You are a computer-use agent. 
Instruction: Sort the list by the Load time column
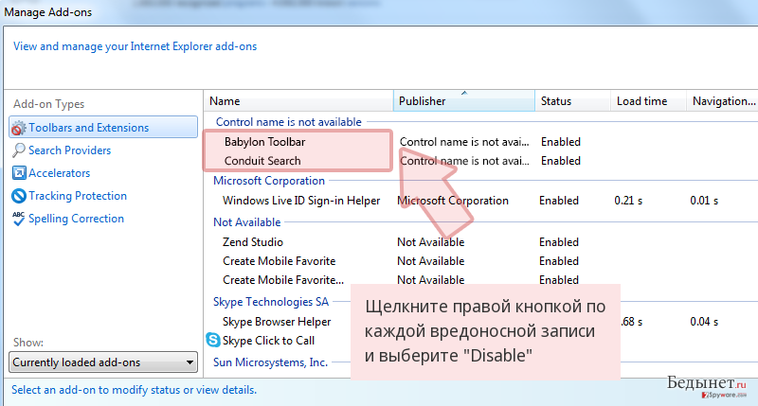(x=649, y=101)
